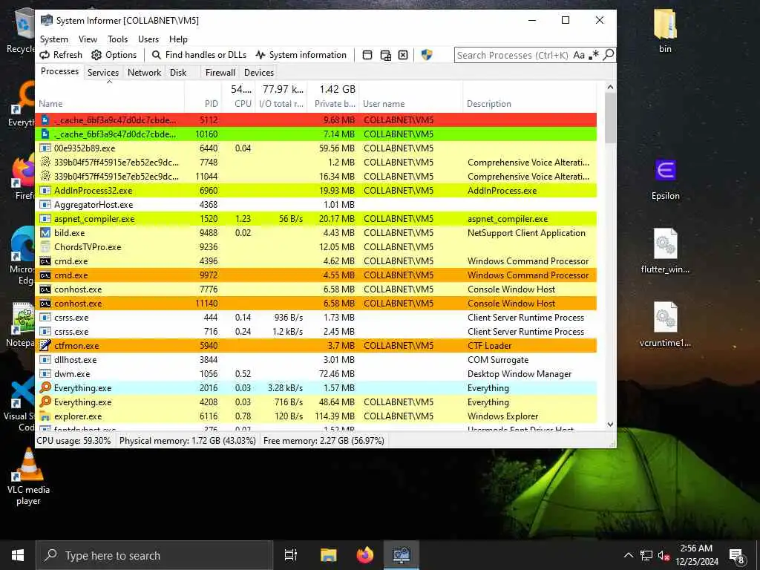The image size is (760, 570).
Task: Select the aspnet_compiler.exe process
Action: click(316, 219)
